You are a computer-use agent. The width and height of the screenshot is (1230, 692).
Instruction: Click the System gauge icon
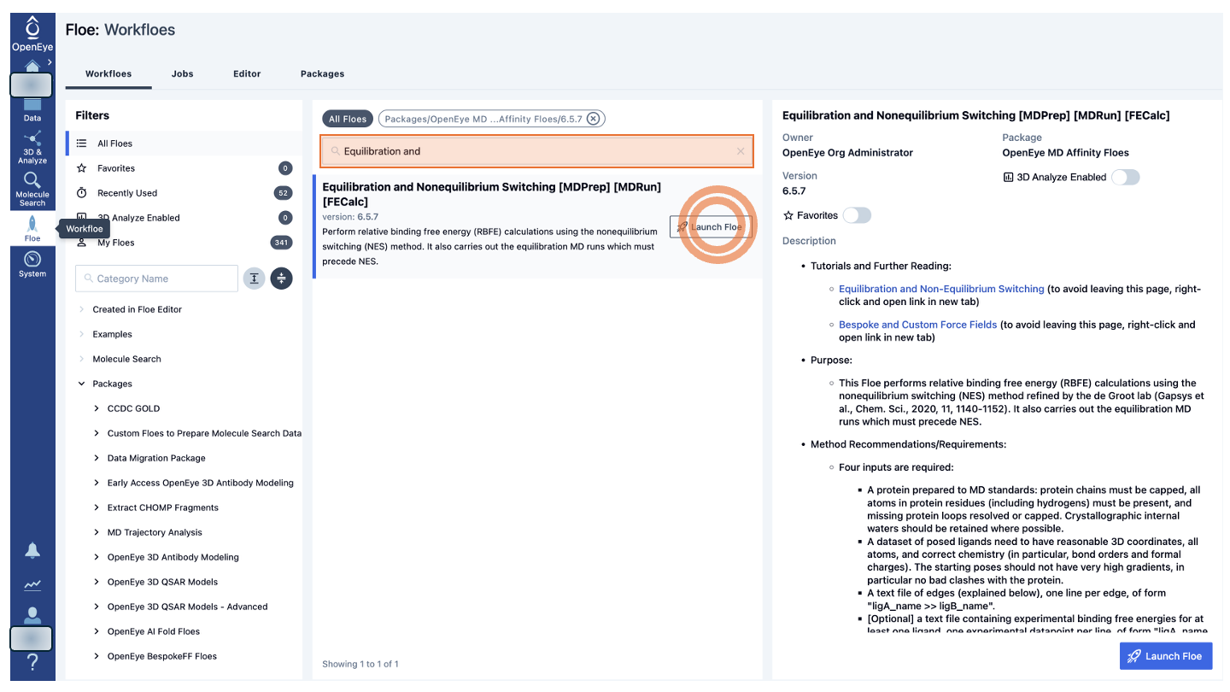tap(32, 263)
